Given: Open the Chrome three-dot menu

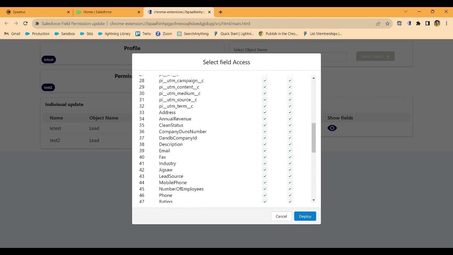Looking at the screenshot, I should [446, 23].
